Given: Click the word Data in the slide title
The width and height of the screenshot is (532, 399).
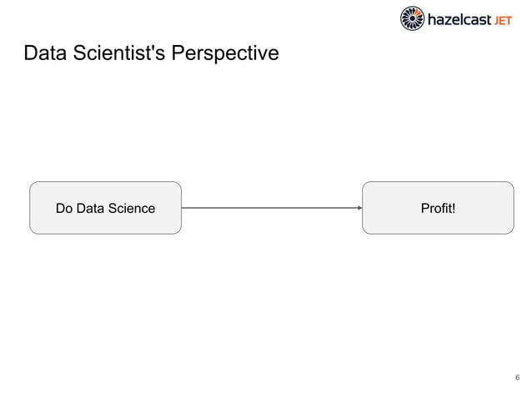Looking at the screenshot, I should point(45,53).
